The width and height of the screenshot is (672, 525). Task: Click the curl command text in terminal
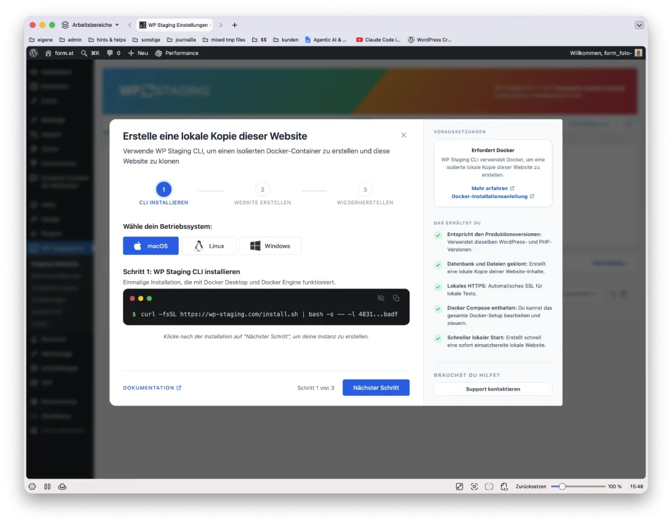269,314
